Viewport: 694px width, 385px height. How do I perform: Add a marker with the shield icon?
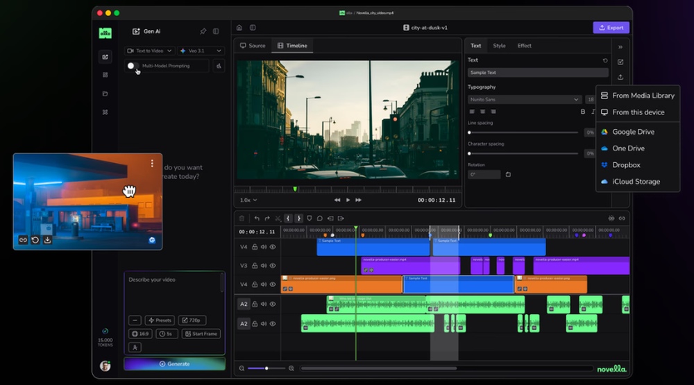(x=310, y=218)
